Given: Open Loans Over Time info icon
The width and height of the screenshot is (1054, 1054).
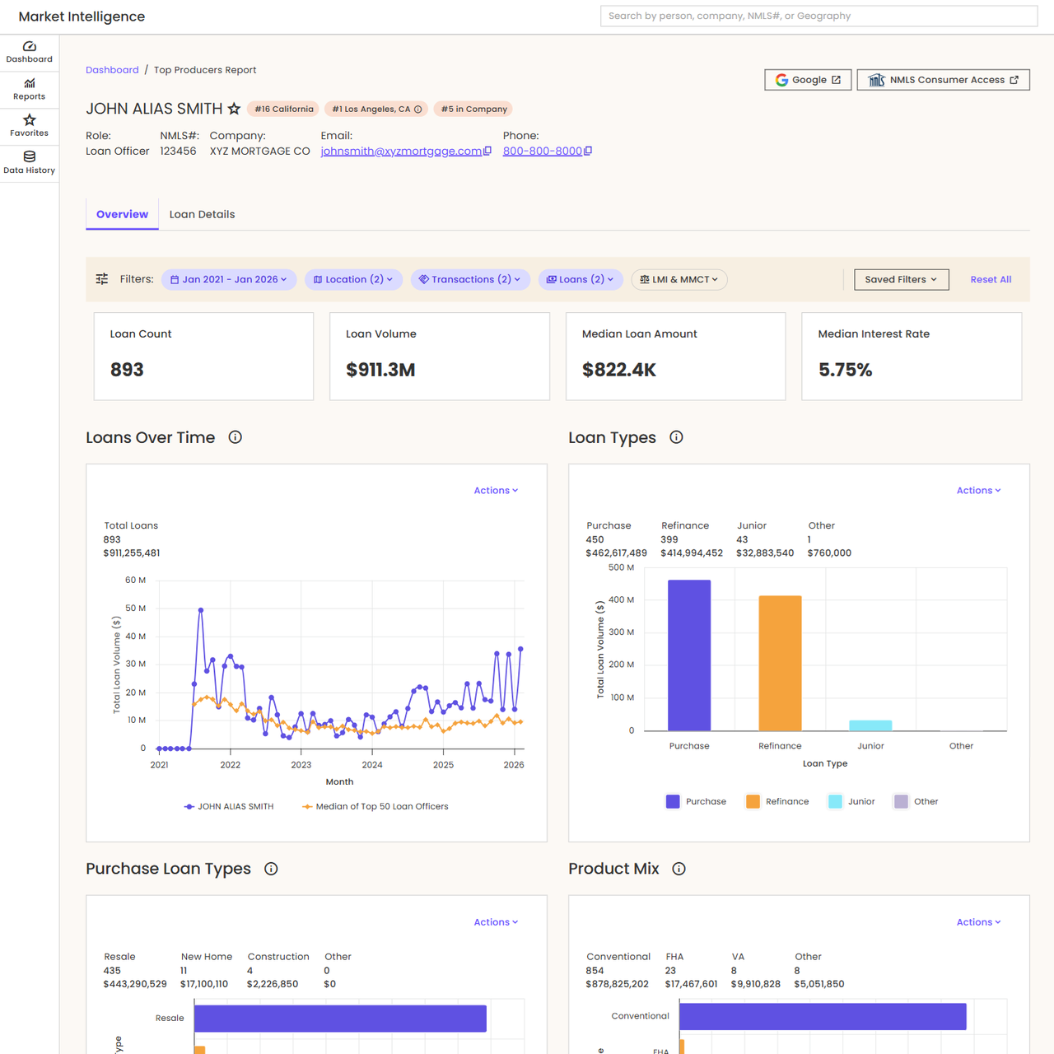Looking at the screenshot, I should (236, 437).
